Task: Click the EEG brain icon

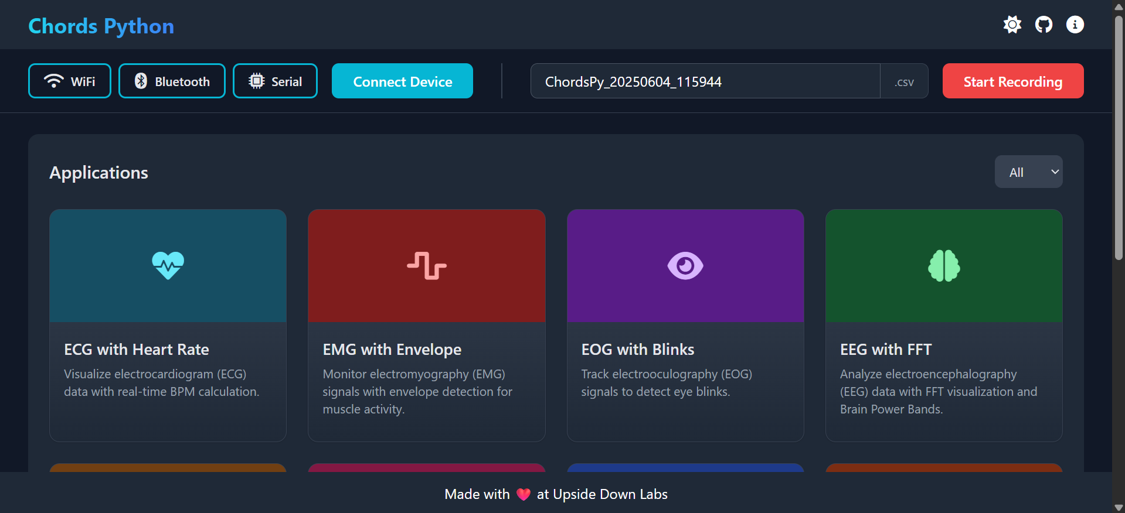Action: coord(944,266)
